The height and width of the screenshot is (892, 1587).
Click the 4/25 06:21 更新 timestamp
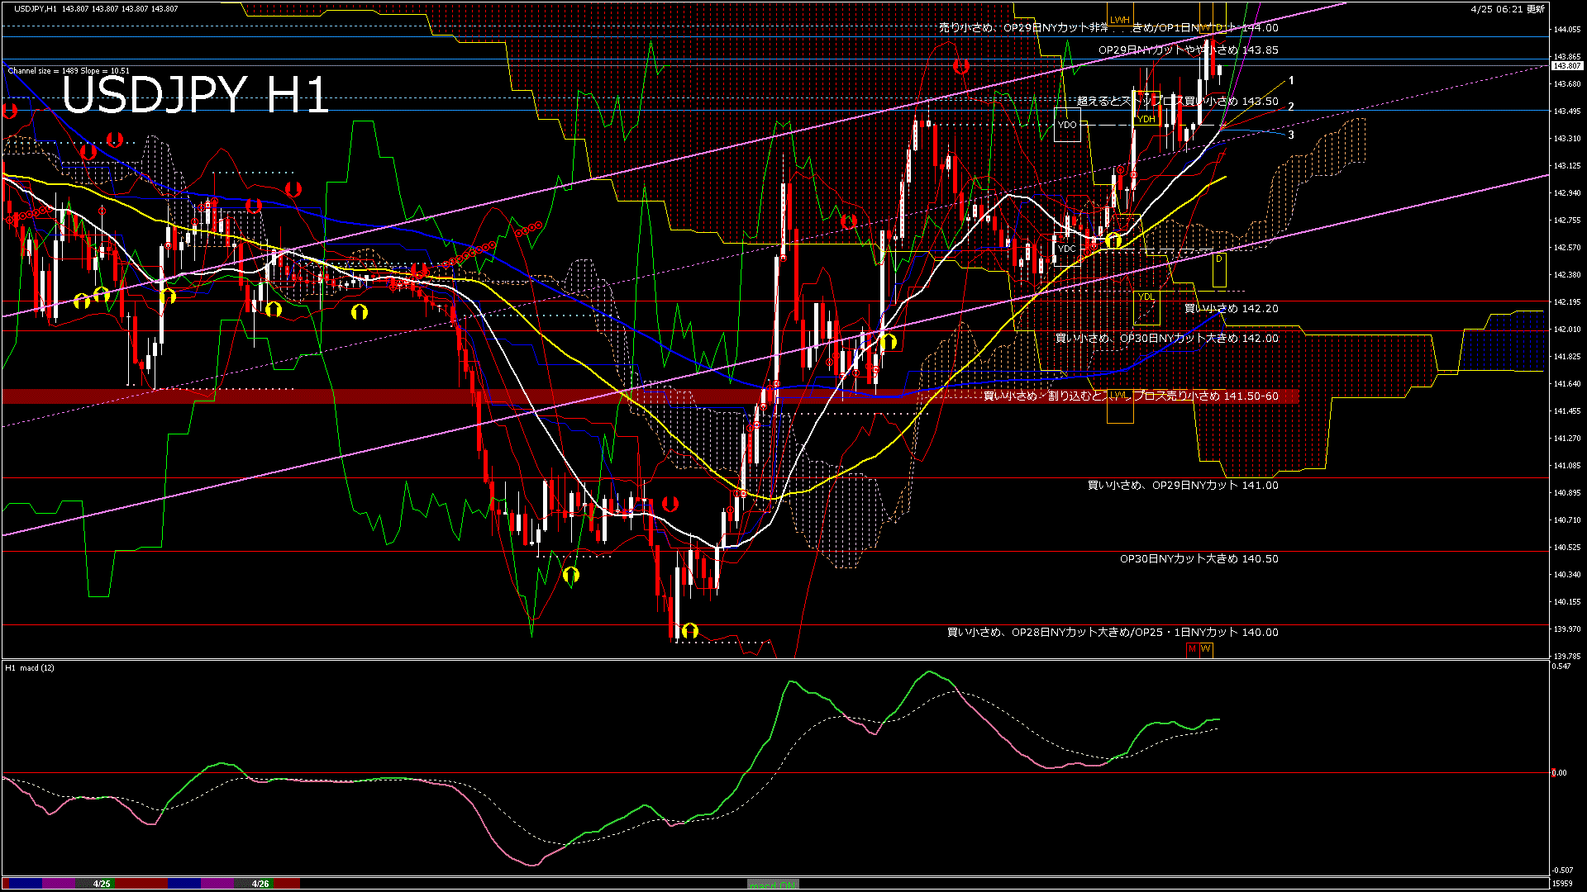point(1508,9)
